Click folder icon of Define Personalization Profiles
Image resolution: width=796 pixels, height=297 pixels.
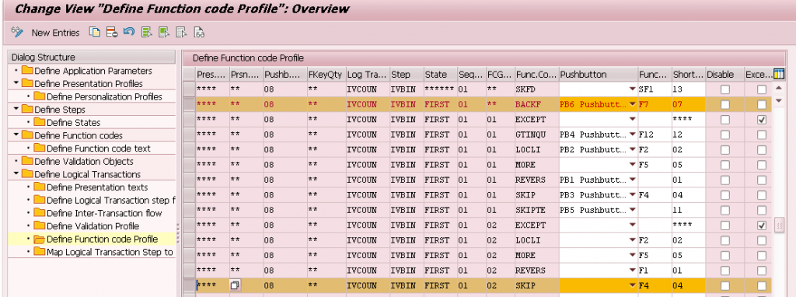(40, 96)
